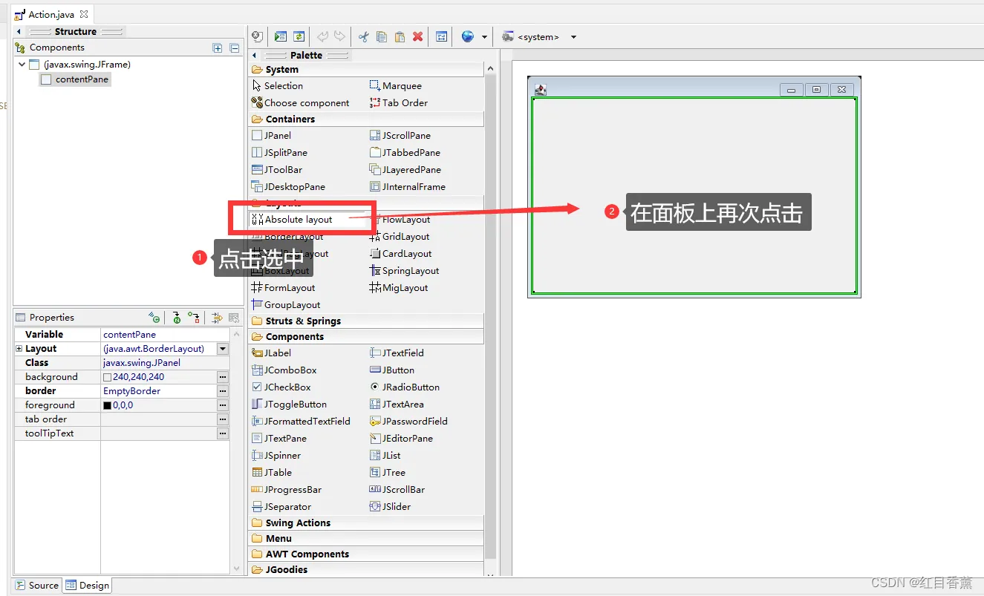The width and height of the screenshot is (984, 596).
Task: Open dropdown arrow beside globe icon
Action: 484,37
